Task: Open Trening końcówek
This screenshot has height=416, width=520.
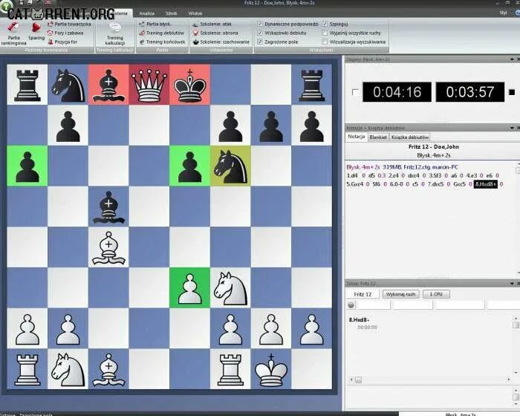Action: (162, 42)
